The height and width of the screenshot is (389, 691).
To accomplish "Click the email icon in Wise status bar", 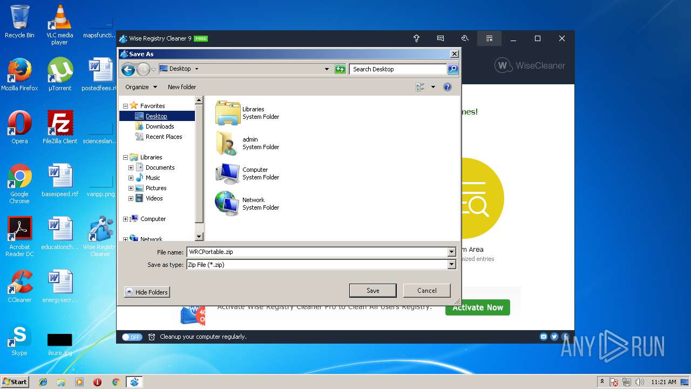I will click(544, 337).
